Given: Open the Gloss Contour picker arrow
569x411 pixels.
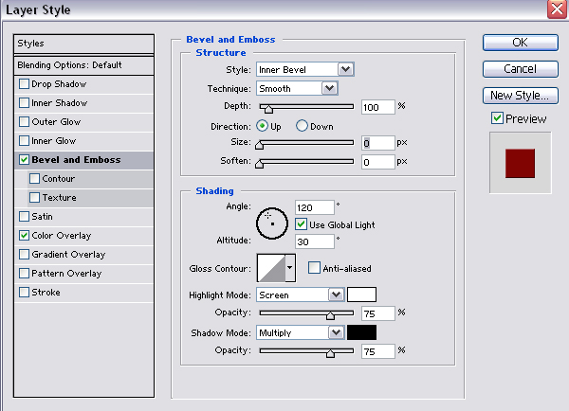Looking at the screenshot, I should pos(290,268).
